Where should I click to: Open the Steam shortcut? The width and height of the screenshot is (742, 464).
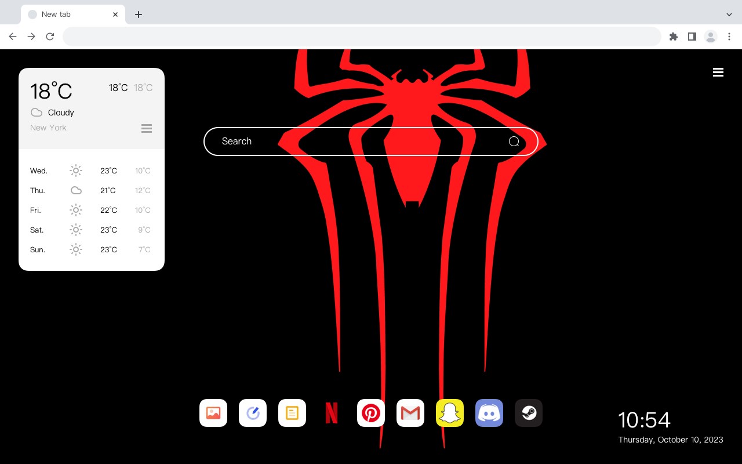(x=529, y=413)
